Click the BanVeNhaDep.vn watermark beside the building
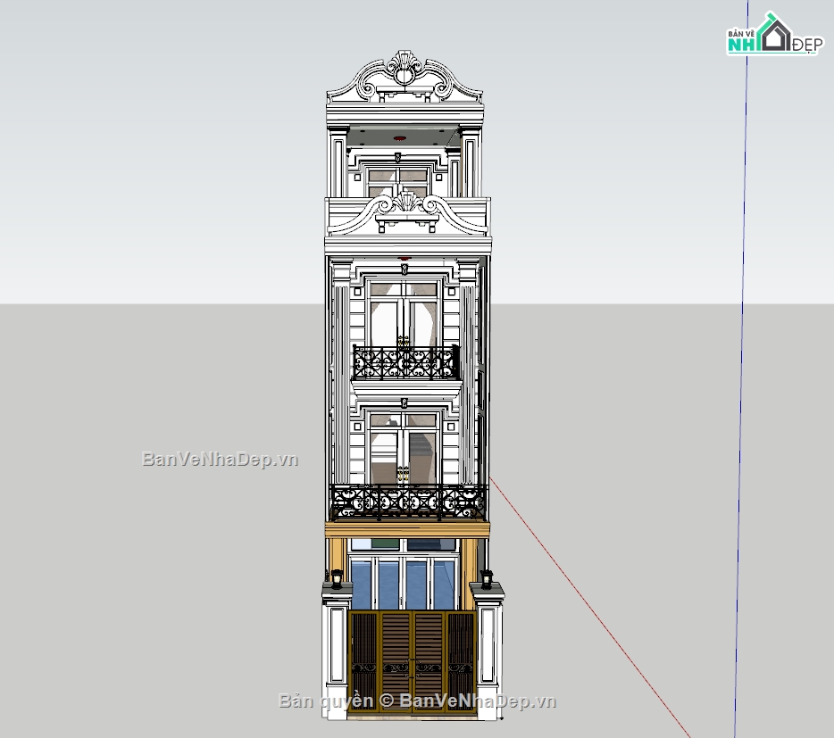This screenshot has width=834, height=738. pyautogui.click(x=220, y=460)
